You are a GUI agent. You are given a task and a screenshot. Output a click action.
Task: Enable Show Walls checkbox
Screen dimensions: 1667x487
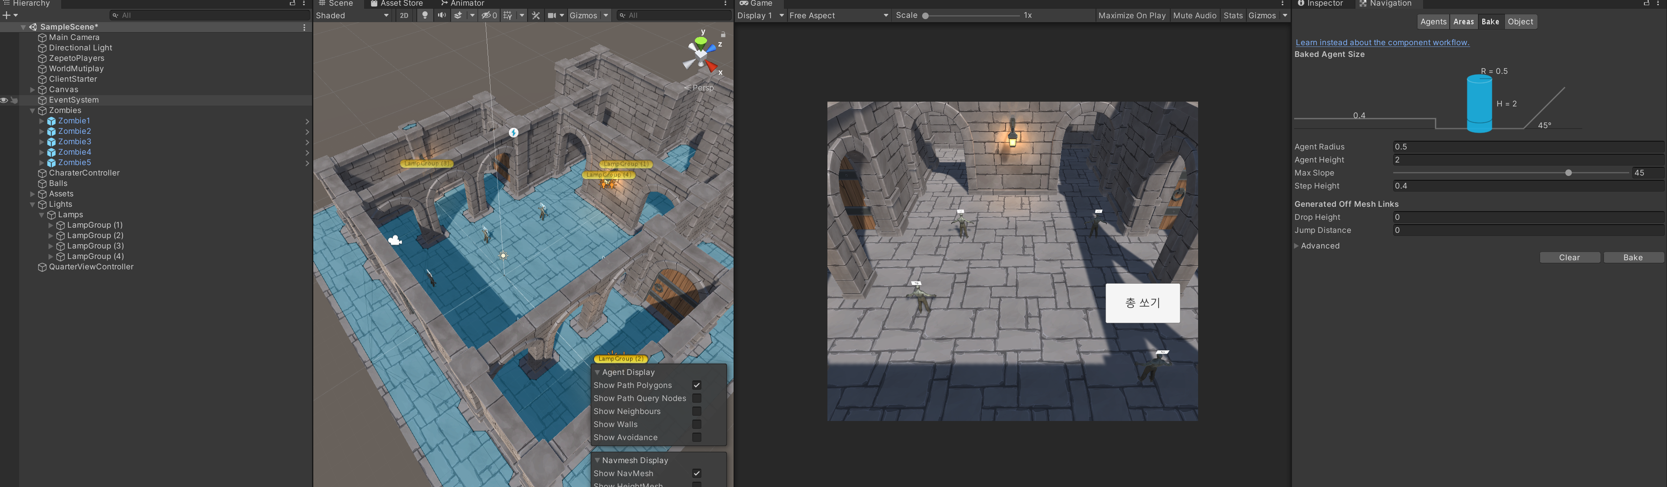tap(697, 424)
